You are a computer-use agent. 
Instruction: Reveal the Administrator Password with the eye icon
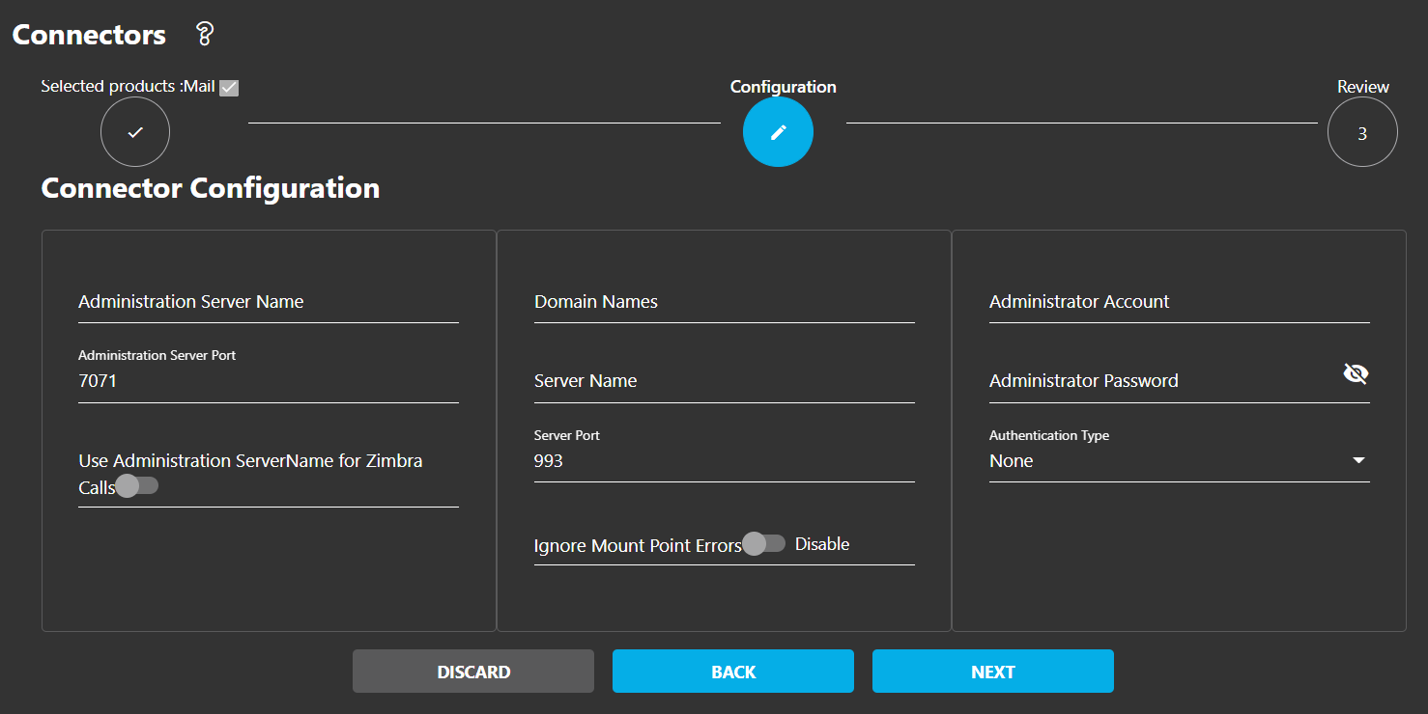coord(1356,372)
